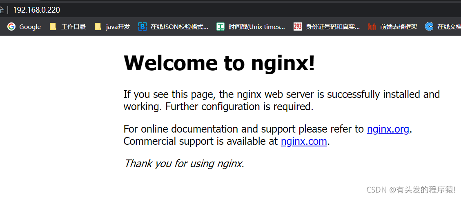The width and height of the screenshot is (461, 197).
Task: Open the 身份证号码和真实 bookmark
Action: pyautogui.click(x=327, y=27)
